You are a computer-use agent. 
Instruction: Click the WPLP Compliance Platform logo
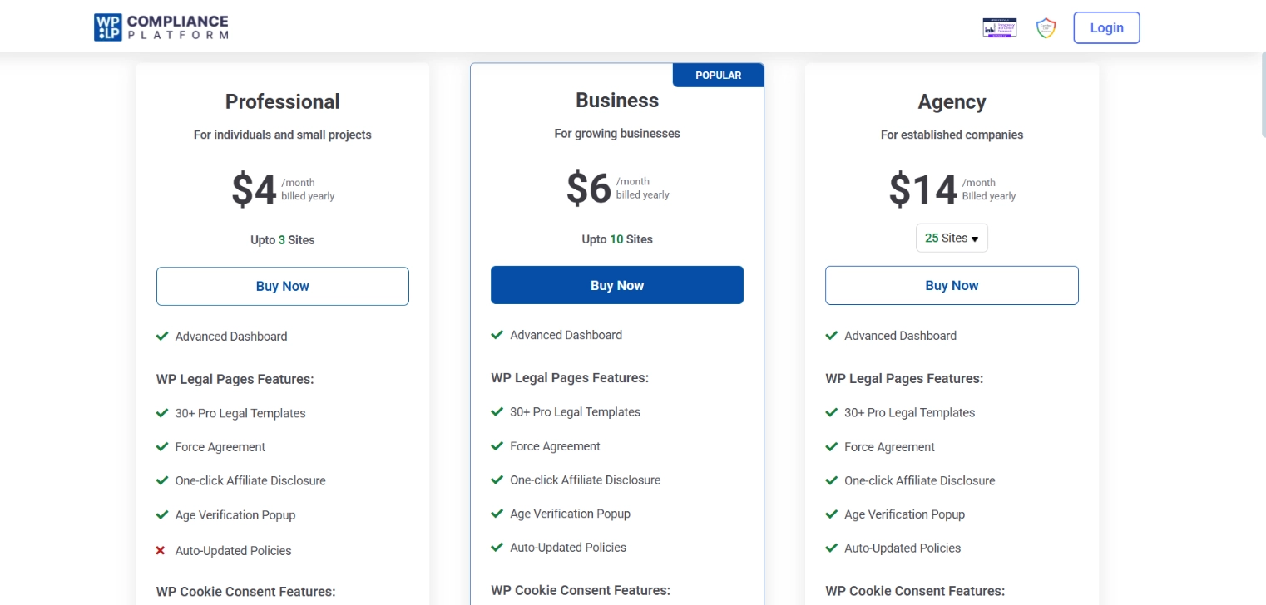(x=160, y=26)
